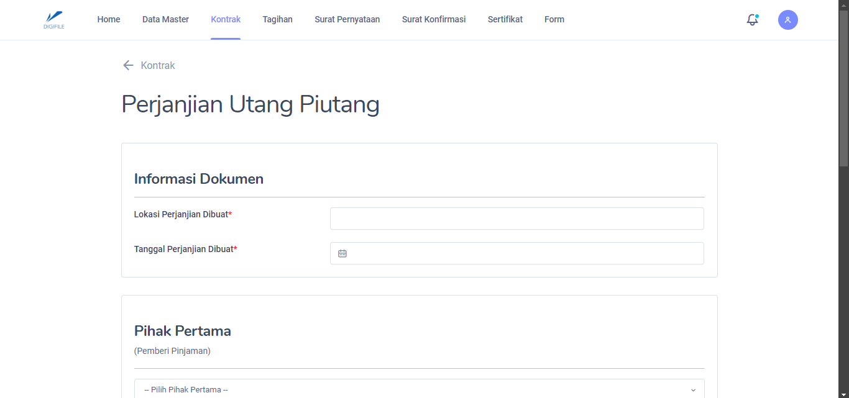849x398 pixels.
Task: Open the Data Master menu
Action: tap(165, 19)
